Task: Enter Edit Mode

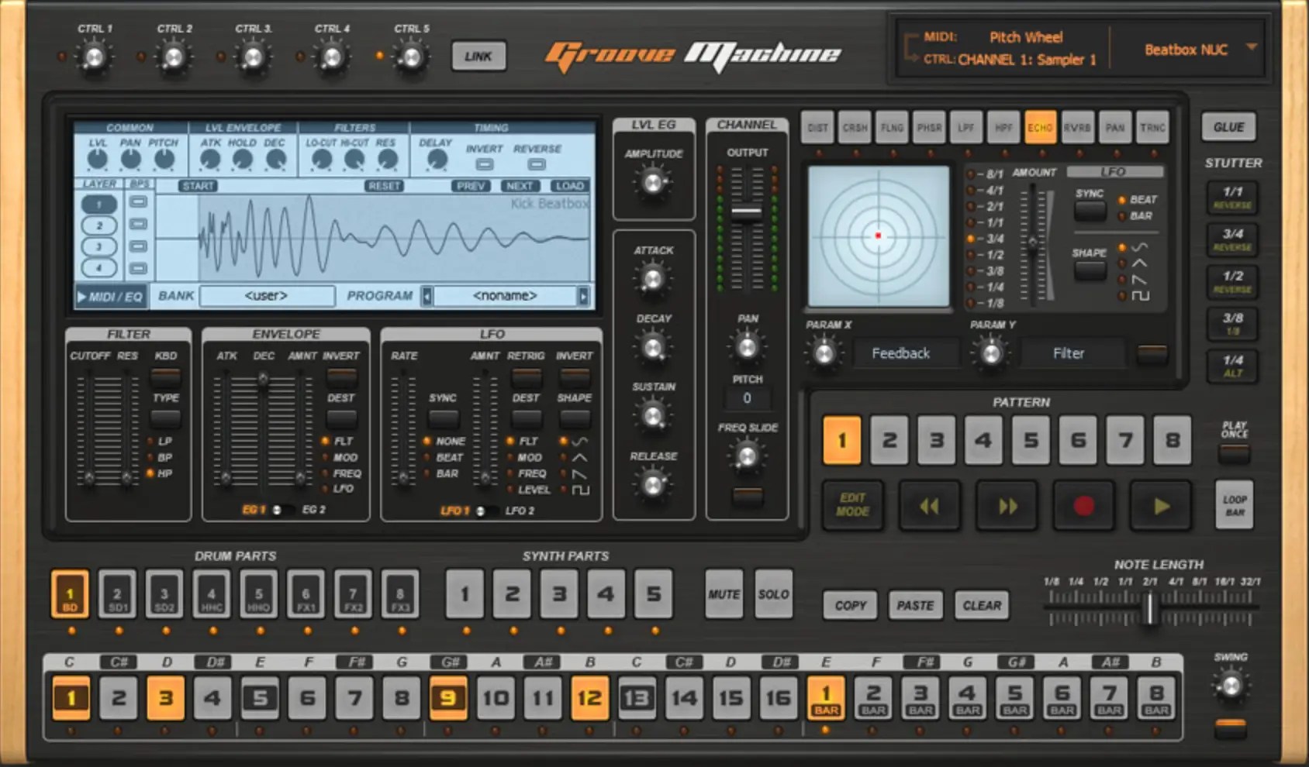Action: (x=852, y=505)
